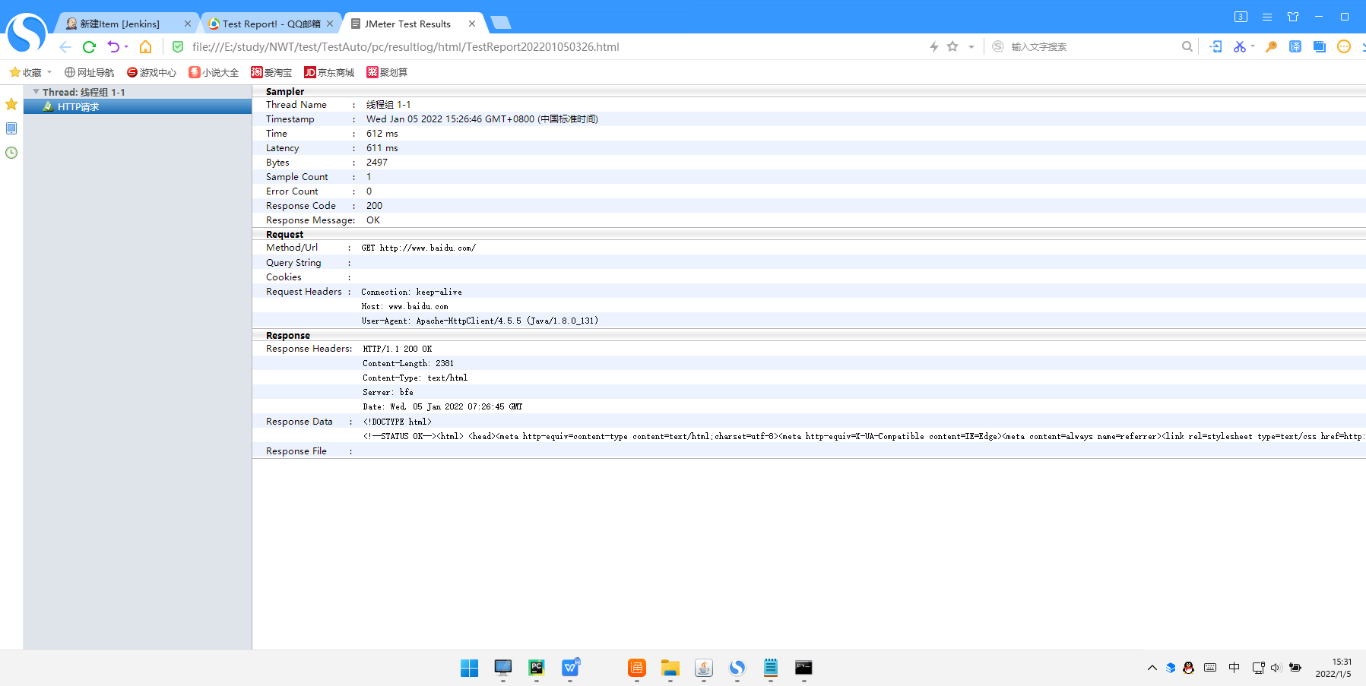
Task: Click the User-Agent Apache-HttpClient header text
Action: (x=480, y=321)
